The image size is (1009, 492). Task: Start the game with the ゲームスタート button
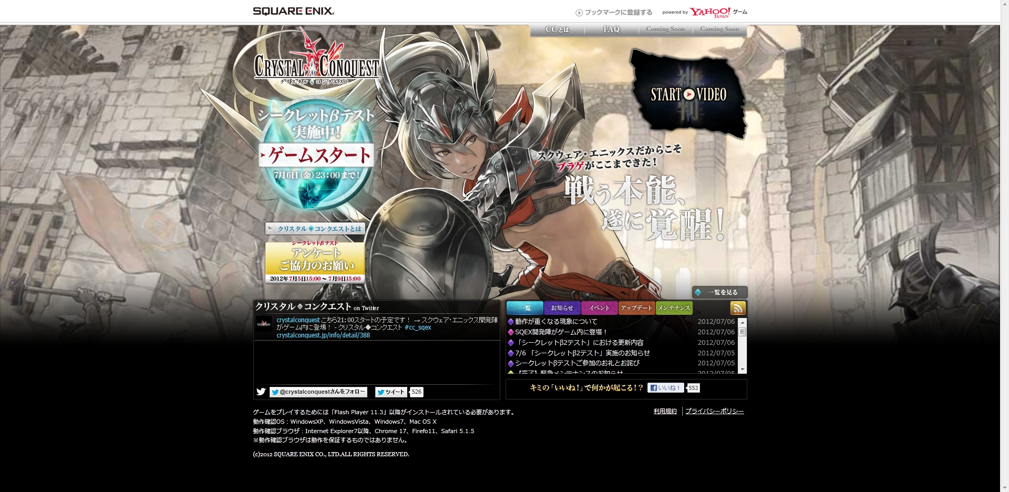click(316, 155)
